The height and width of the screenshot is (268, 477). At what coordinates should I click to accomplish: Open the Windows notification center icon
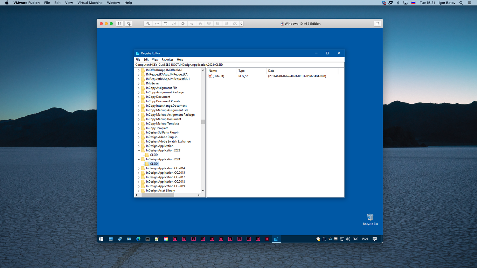(375, 239)
